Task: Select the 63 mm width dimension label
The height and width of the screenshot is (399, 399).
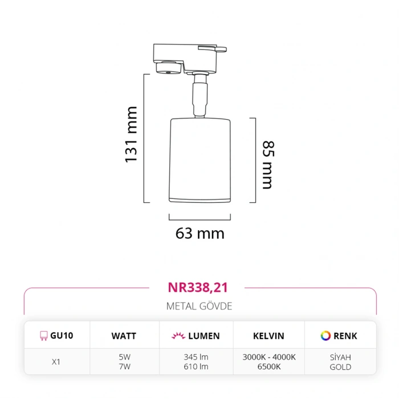Action: 199,233
